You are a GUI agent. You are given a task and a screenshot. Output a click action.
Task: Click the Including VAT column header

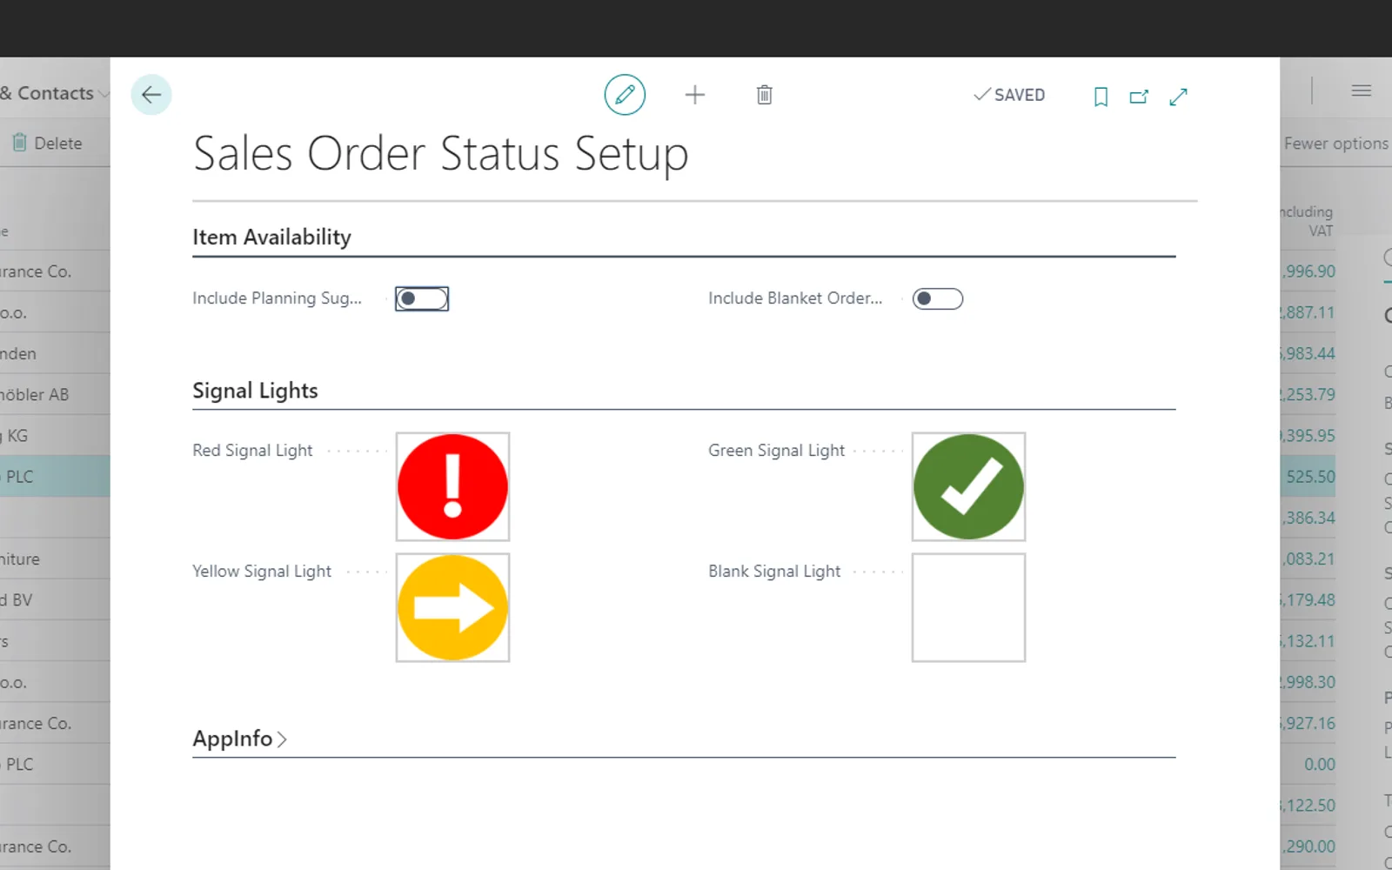tap(1307, 221)
